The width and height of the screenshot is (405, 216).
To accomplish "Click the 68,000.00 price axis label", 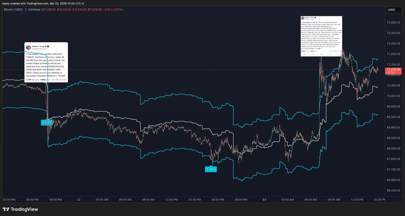I will click(394, 148).
